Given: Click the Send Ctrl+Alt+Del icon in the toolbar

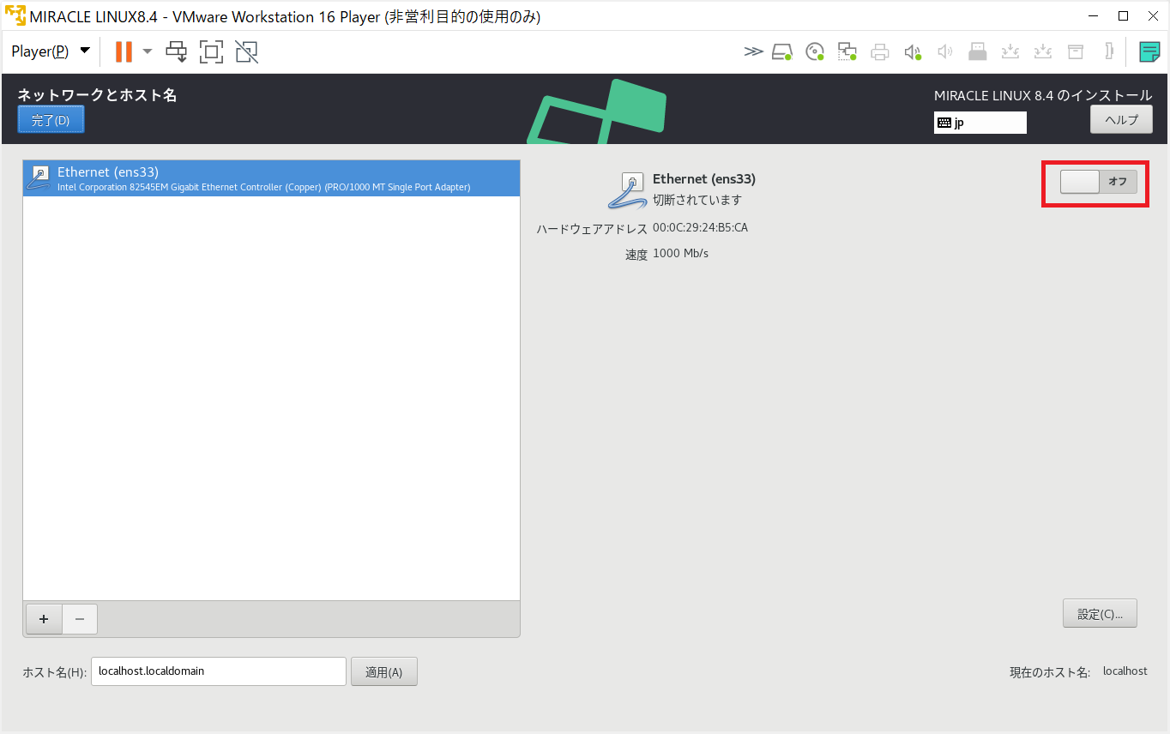Looking at the screenshot, I should coord(177,51).
